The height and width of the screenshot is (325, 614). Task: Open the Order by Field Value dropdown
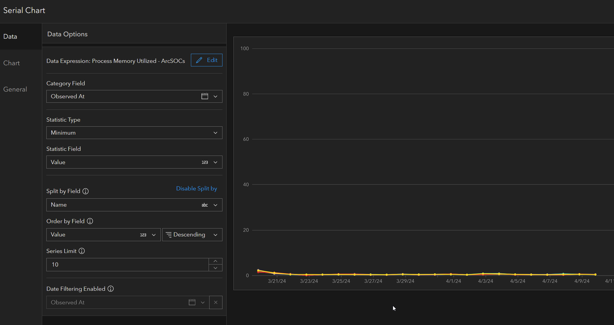coord(153,234)
